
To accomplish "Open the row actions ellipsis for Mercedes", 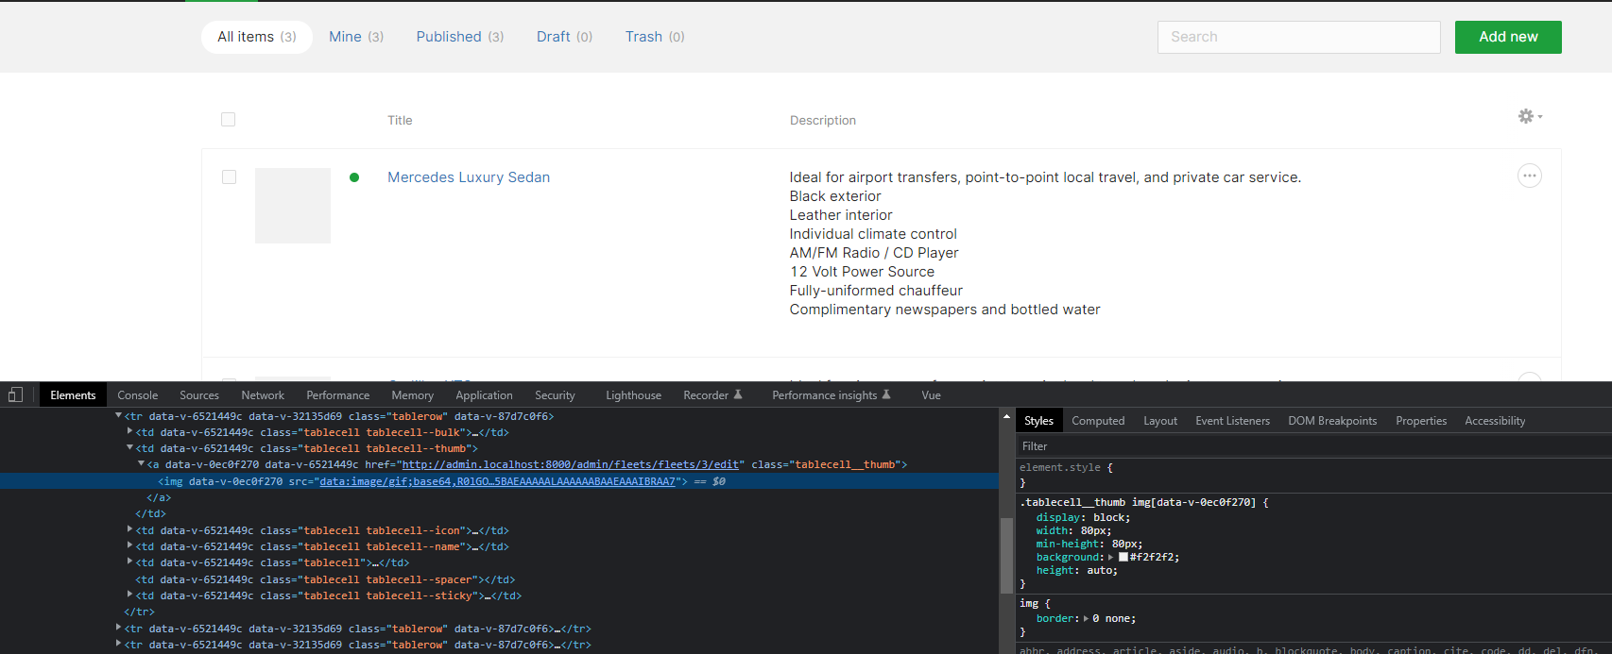I will (1529, 176).
